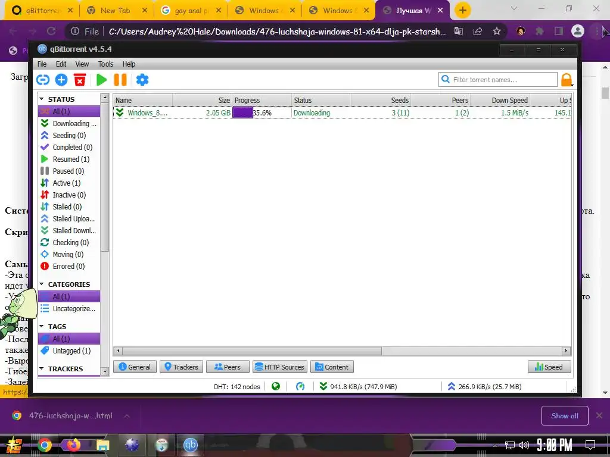This screenshot has width=610, height=457.
Task: Open the File menu in qBittorrent
Action: [42, 64]
